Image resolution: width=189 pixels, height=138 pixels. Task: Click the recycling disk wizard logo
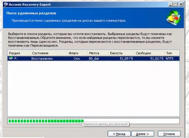[x=173, y=18]
